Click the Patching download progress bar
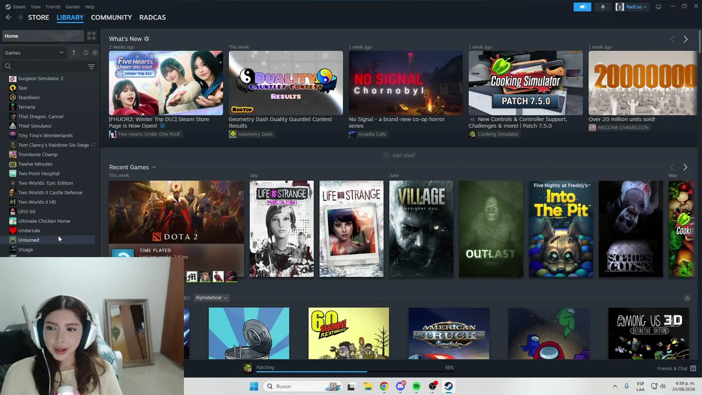Screen dimensions: 702x395 (x=355, y=372)
